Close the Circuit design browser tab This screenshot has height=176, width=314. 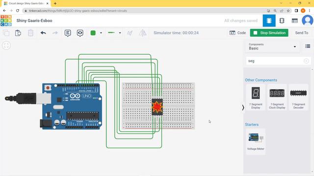(x=48, y=3)
